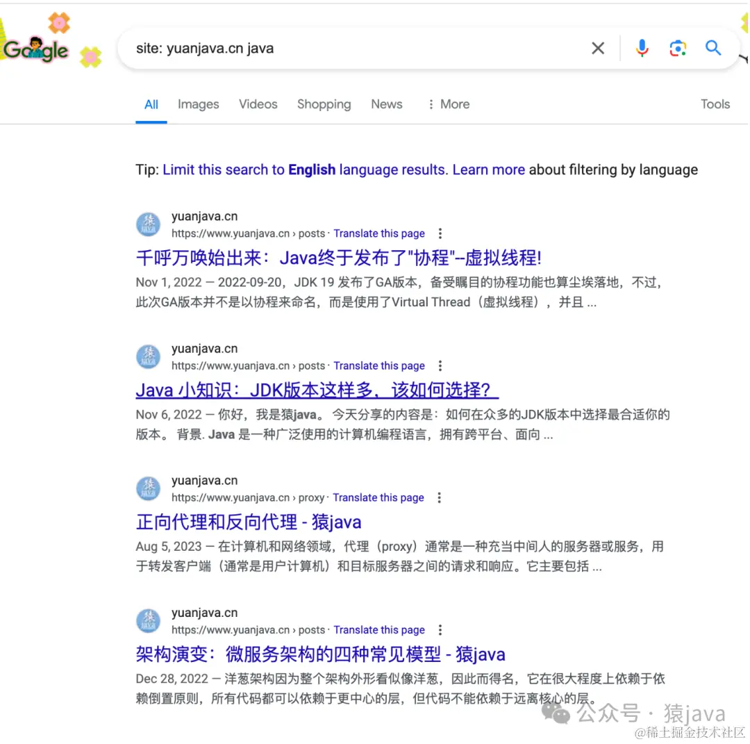The height and width of the screenshot is (744, 750).
Task: Open options menu for 正向代理 result
Action: point(439,497)
